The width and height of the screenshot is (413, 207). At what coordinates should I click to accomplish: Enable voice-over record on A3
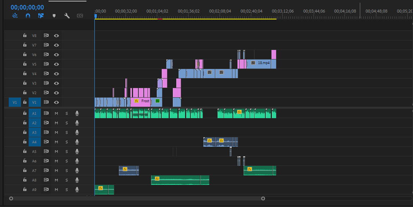pyautogui.click(x=77, y=132)
